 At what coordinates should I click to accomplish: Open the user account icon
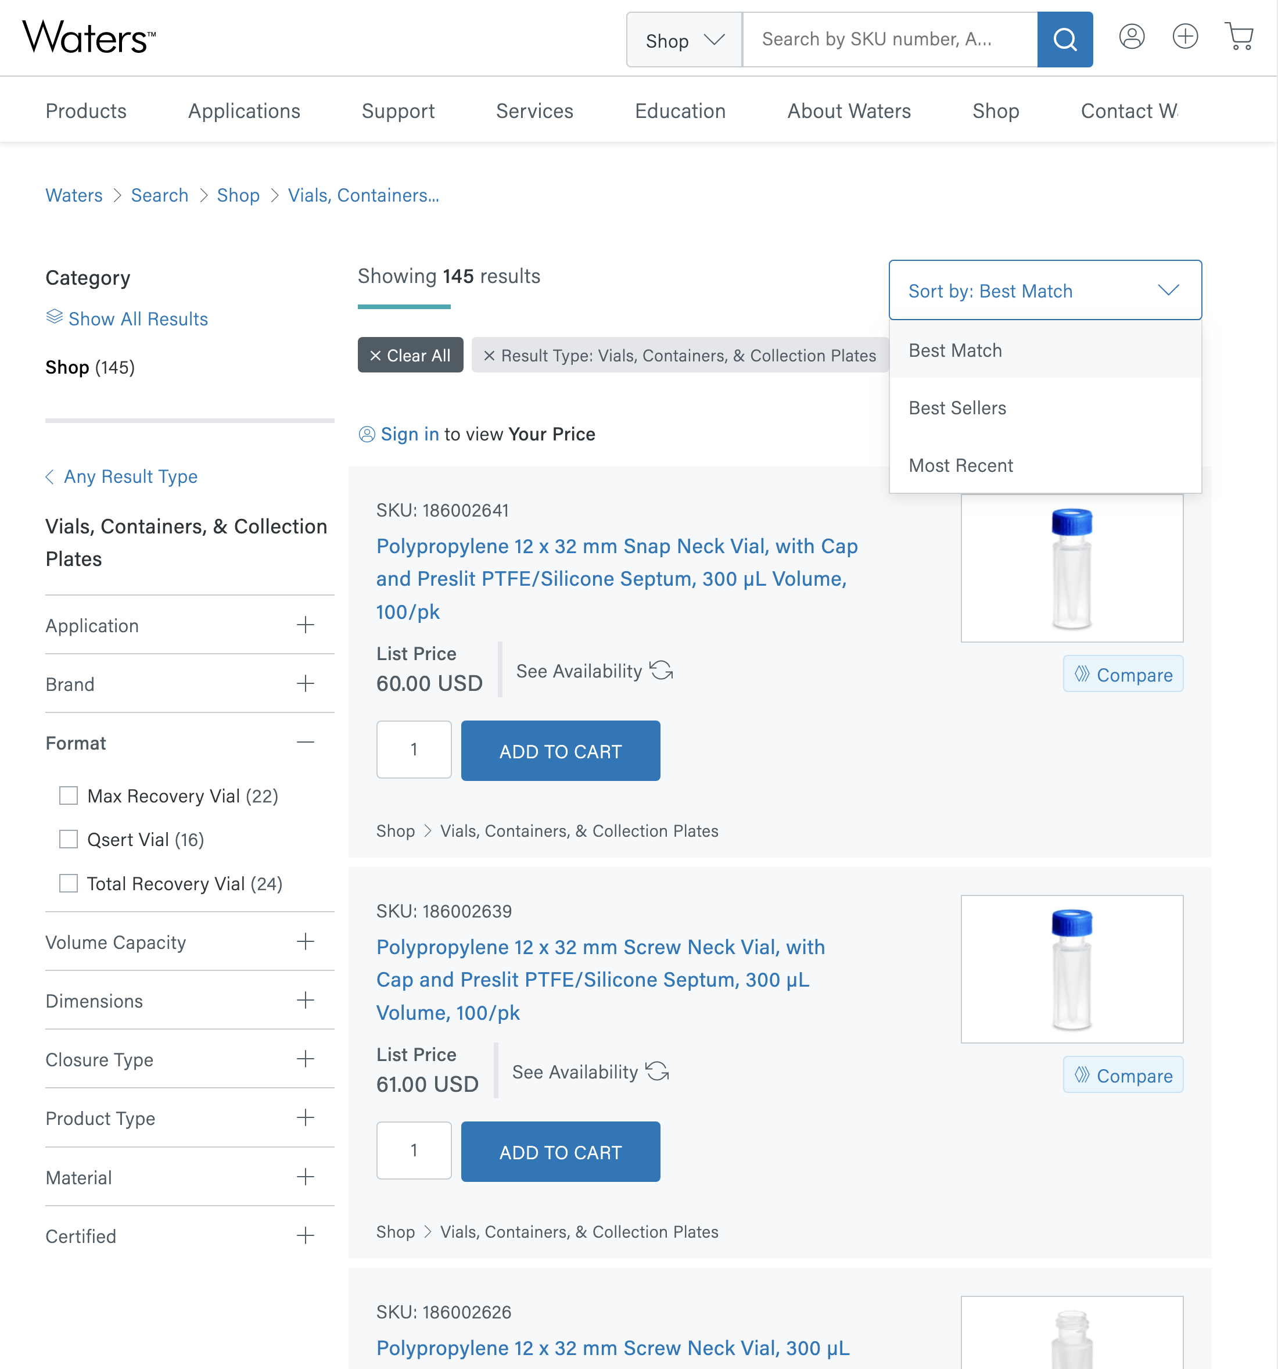1132,37
